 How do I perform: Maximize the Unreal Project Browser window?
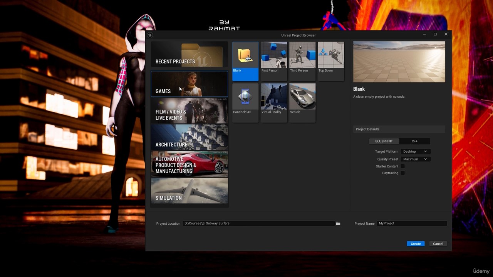coord(435,34)
